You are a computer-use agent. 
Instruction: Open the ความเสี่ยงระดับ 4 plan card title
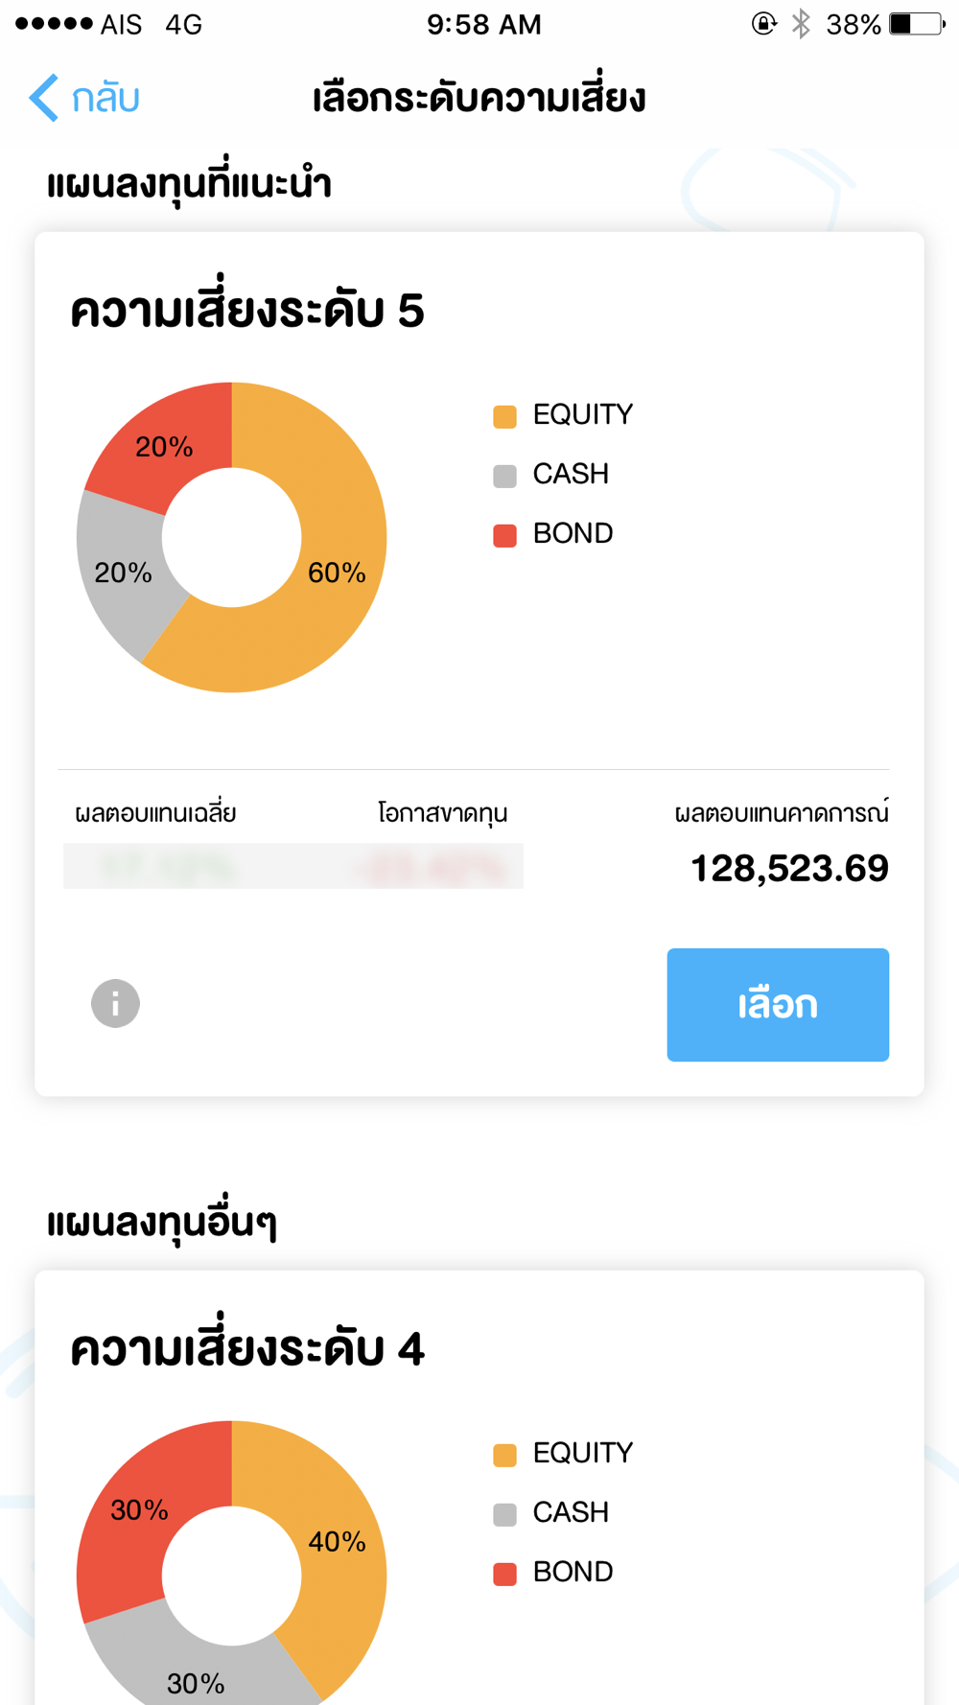tap(247, 1347)
